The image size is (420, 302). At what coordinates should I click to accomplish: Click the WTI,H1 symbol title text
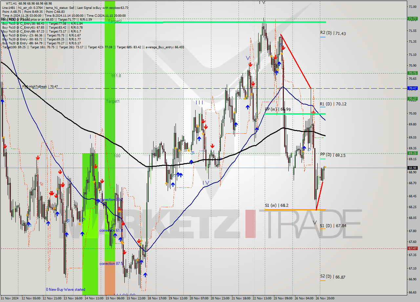click(x=11, y=3)
